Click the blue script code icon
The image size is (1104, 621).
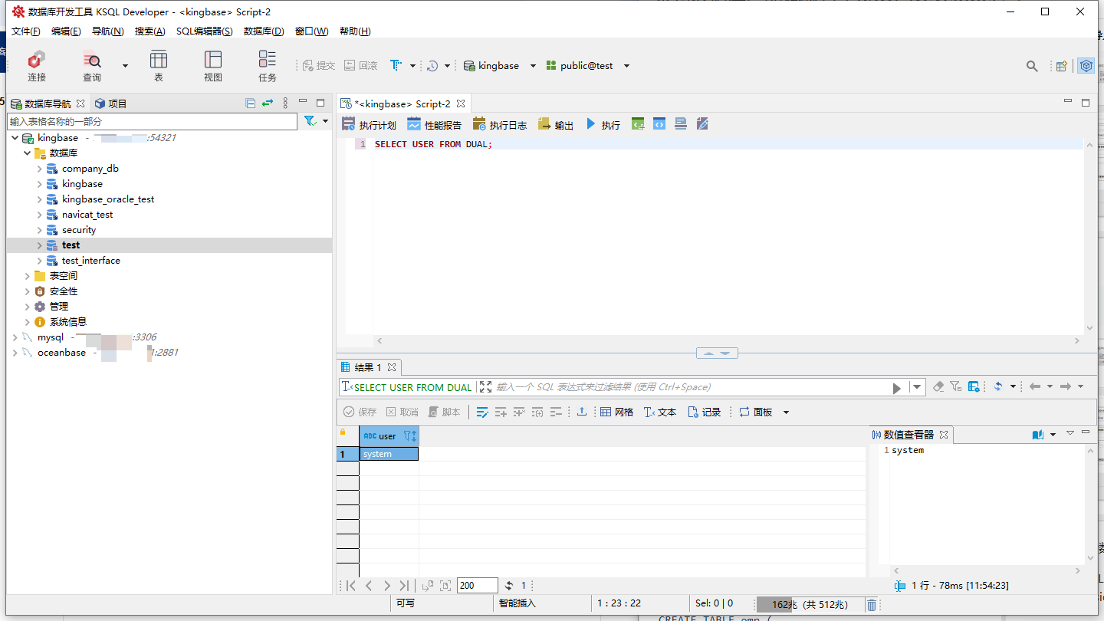659,123
